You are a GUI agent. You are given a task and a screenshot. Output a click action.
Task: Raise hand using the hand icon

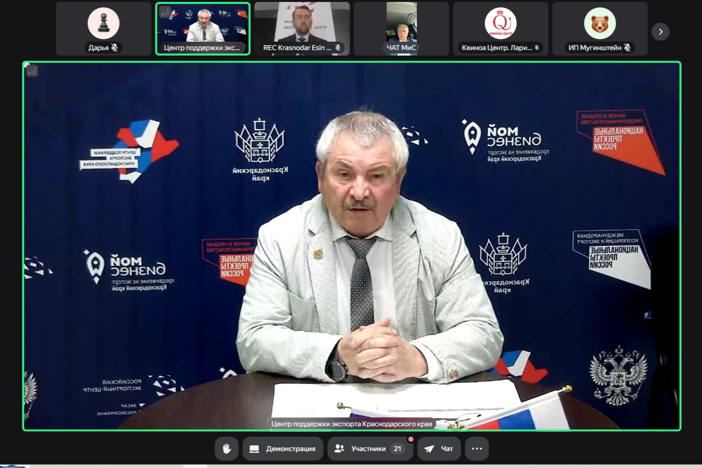227,449
